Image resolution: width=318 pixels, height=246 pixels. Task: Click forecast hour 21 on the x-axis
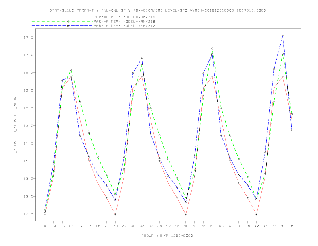(106, 226)
